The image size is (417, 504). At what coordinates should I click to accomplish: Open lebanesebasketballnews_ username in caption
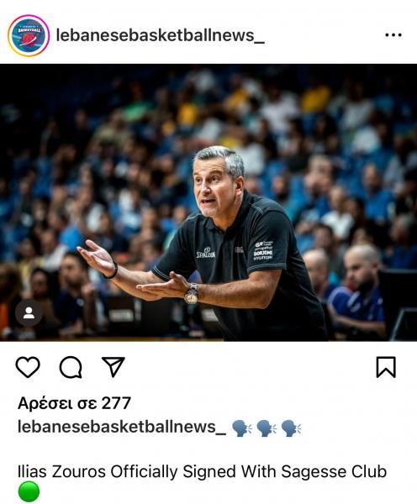point(122,428)
